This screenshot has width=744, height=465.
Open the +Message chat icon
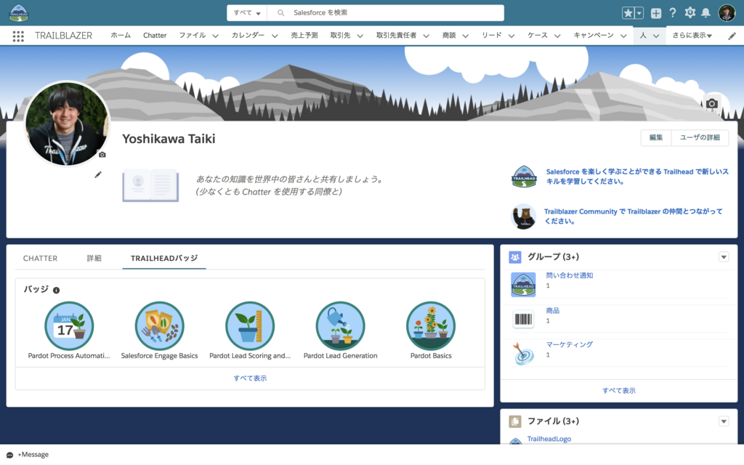pyautogui.click(x=10, y=455)
